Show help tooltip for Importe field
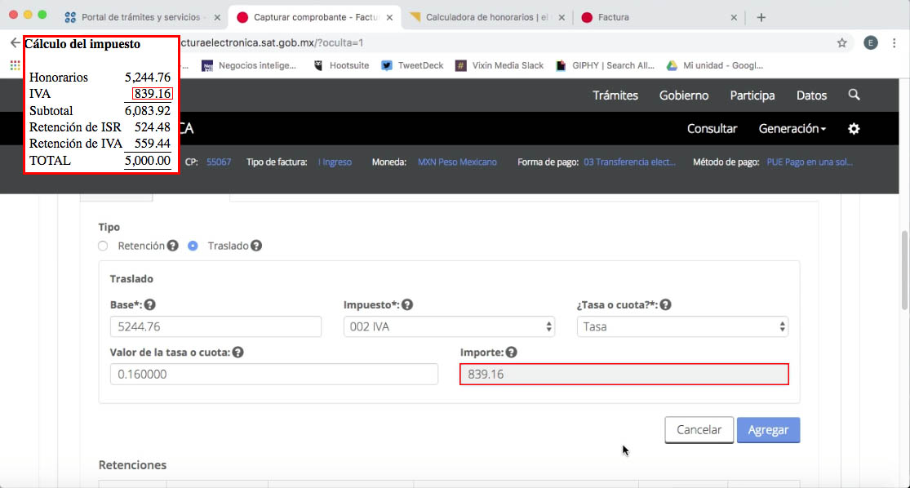This screenshot has width=910, height=488. click(x=511, y=353)
